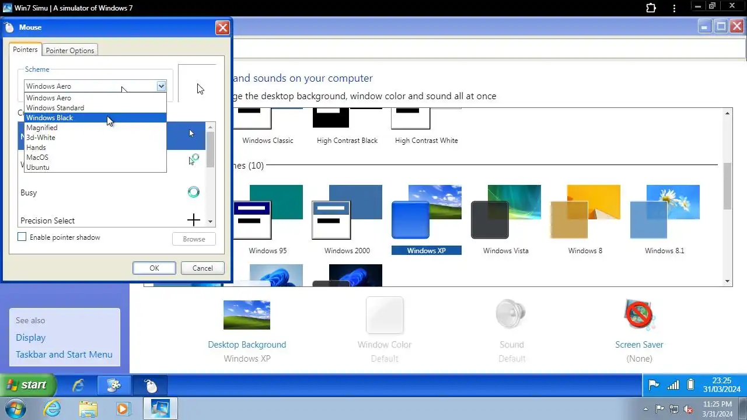Apply the Windows 2000 theme
The height and width of the screenshot is (420, 747).
[347, 220]
